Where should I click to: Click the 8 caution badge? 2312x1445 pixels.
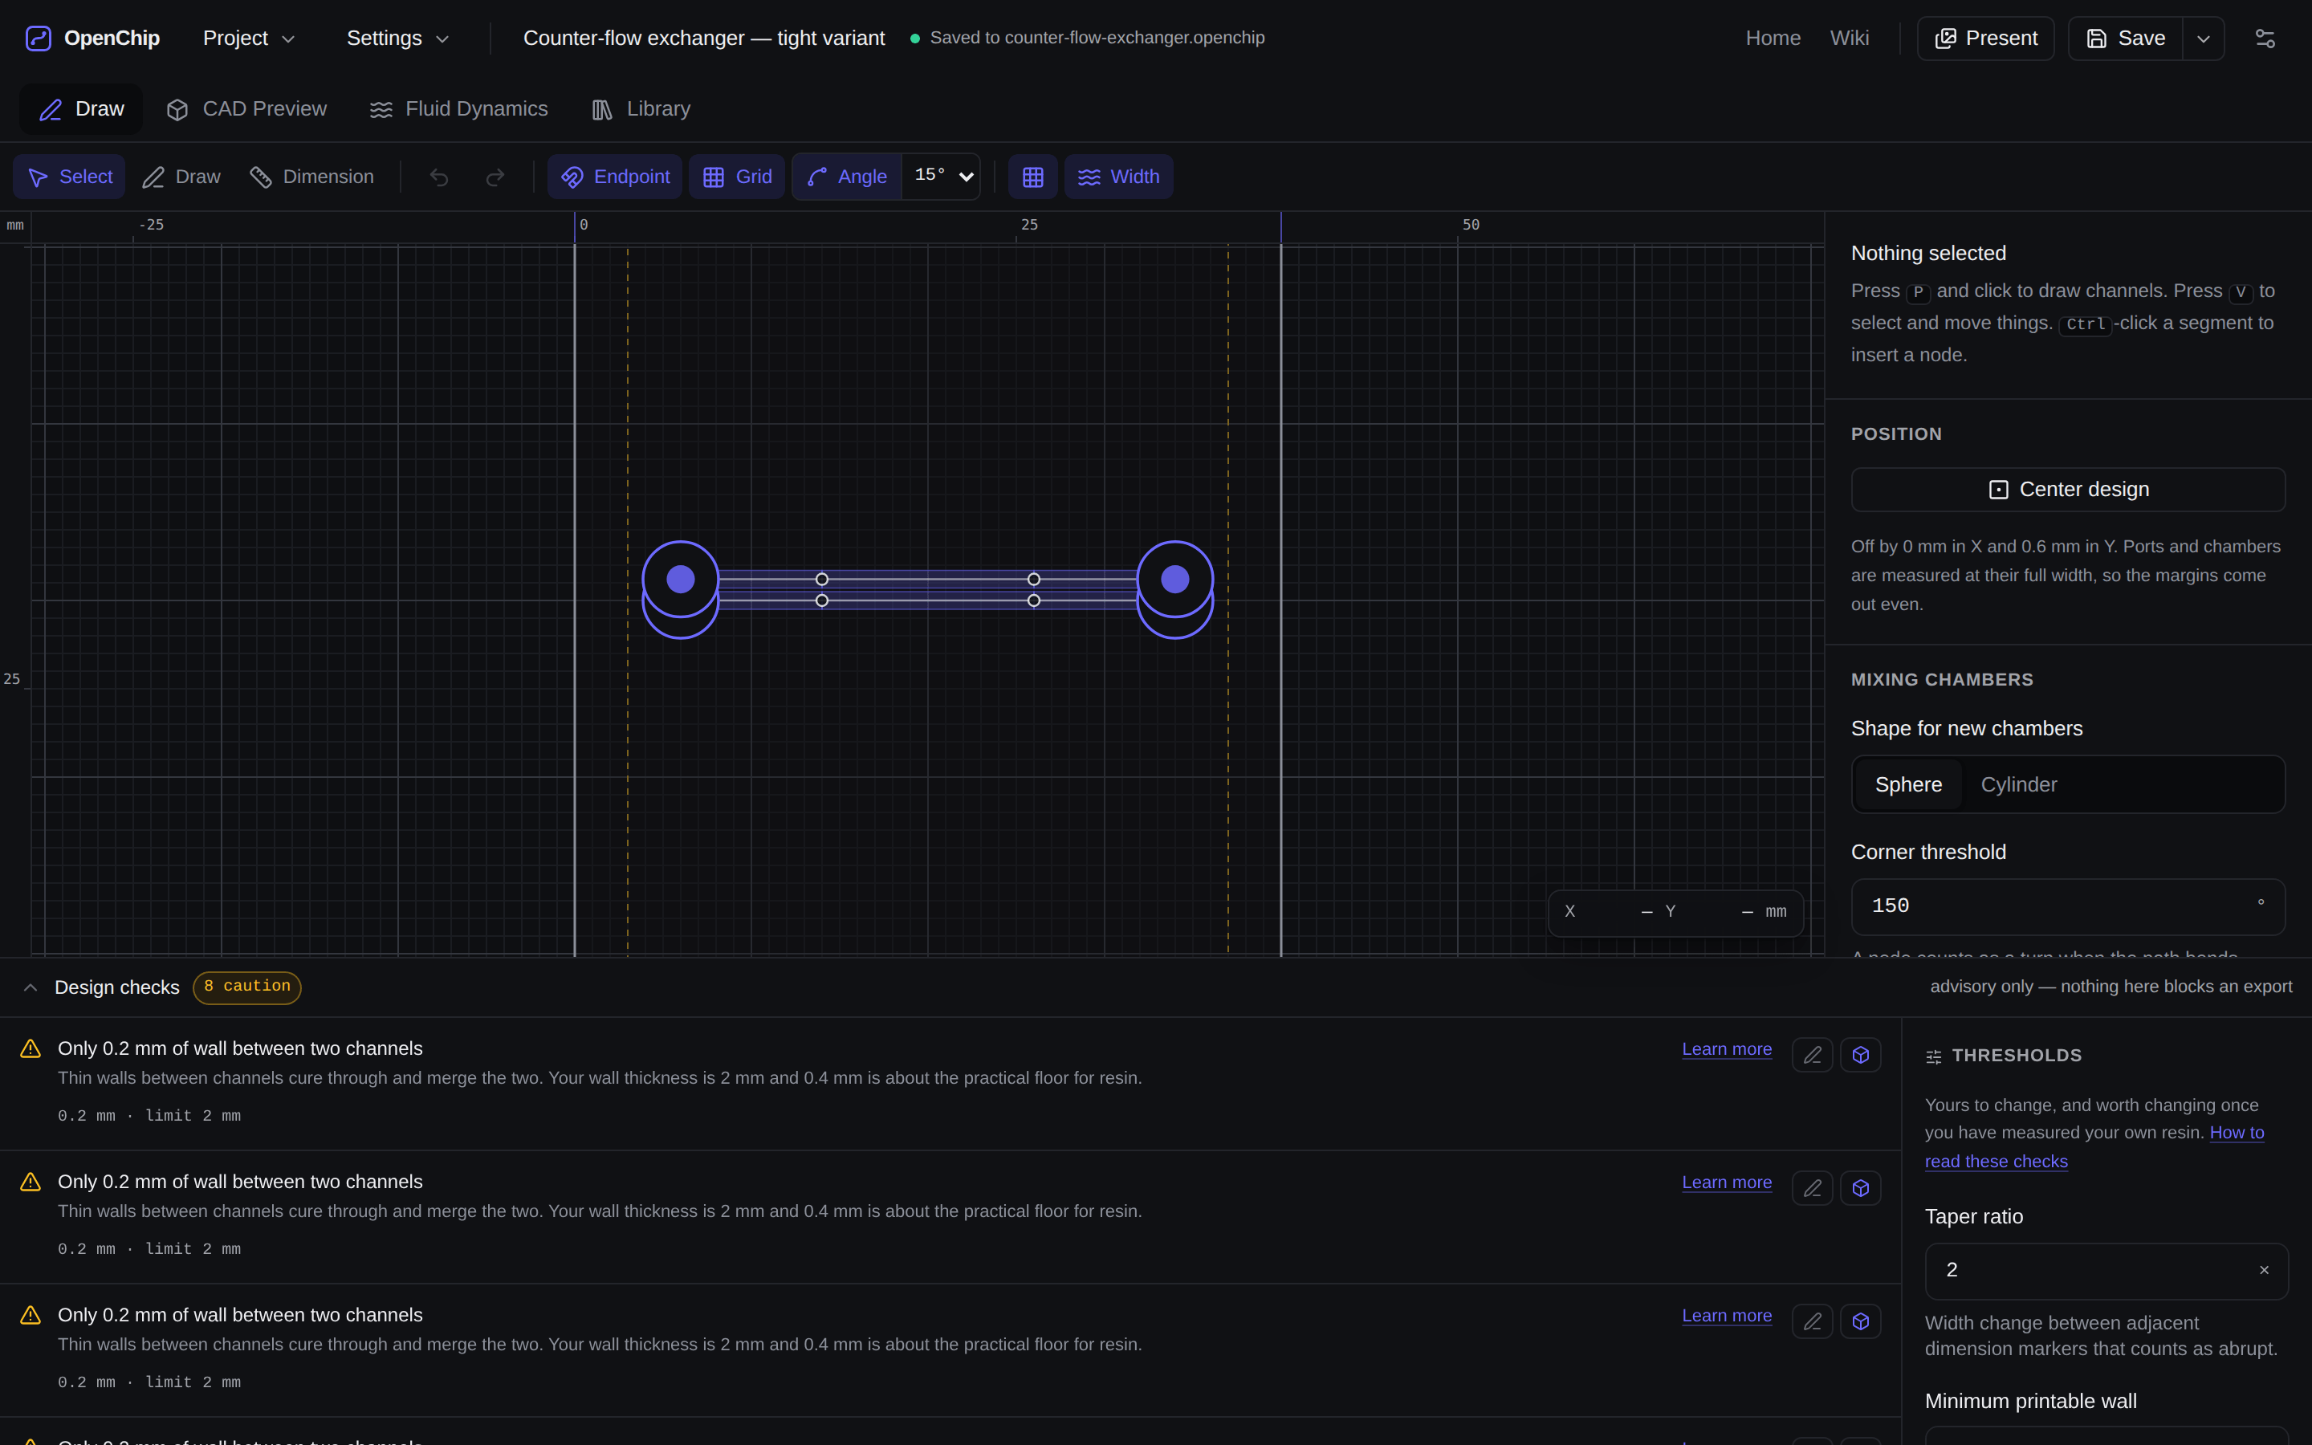tap(247, 987)
